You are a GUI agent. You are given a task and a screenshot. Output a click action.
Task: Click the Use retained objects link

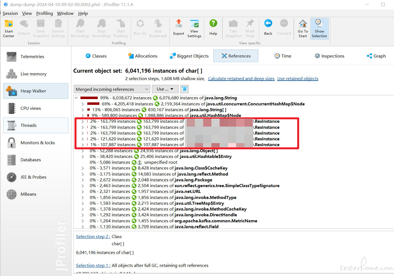pos(298,78)
